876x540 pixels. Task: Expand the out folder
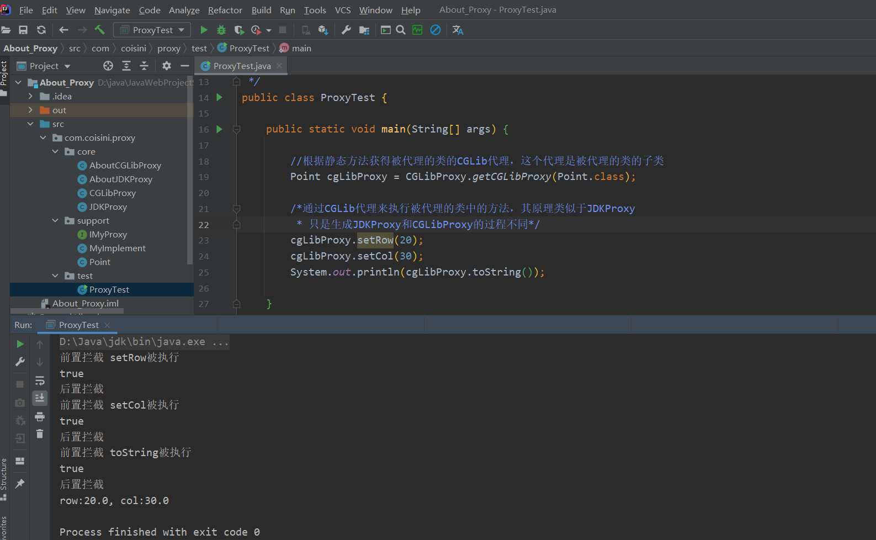point(30,110)
